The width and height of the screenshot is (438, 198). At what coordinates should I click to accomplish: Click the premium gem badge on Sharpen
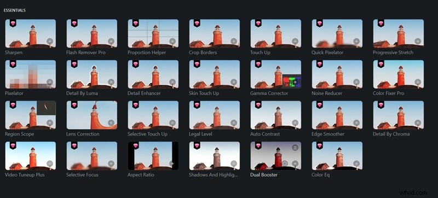pos(13,23)
